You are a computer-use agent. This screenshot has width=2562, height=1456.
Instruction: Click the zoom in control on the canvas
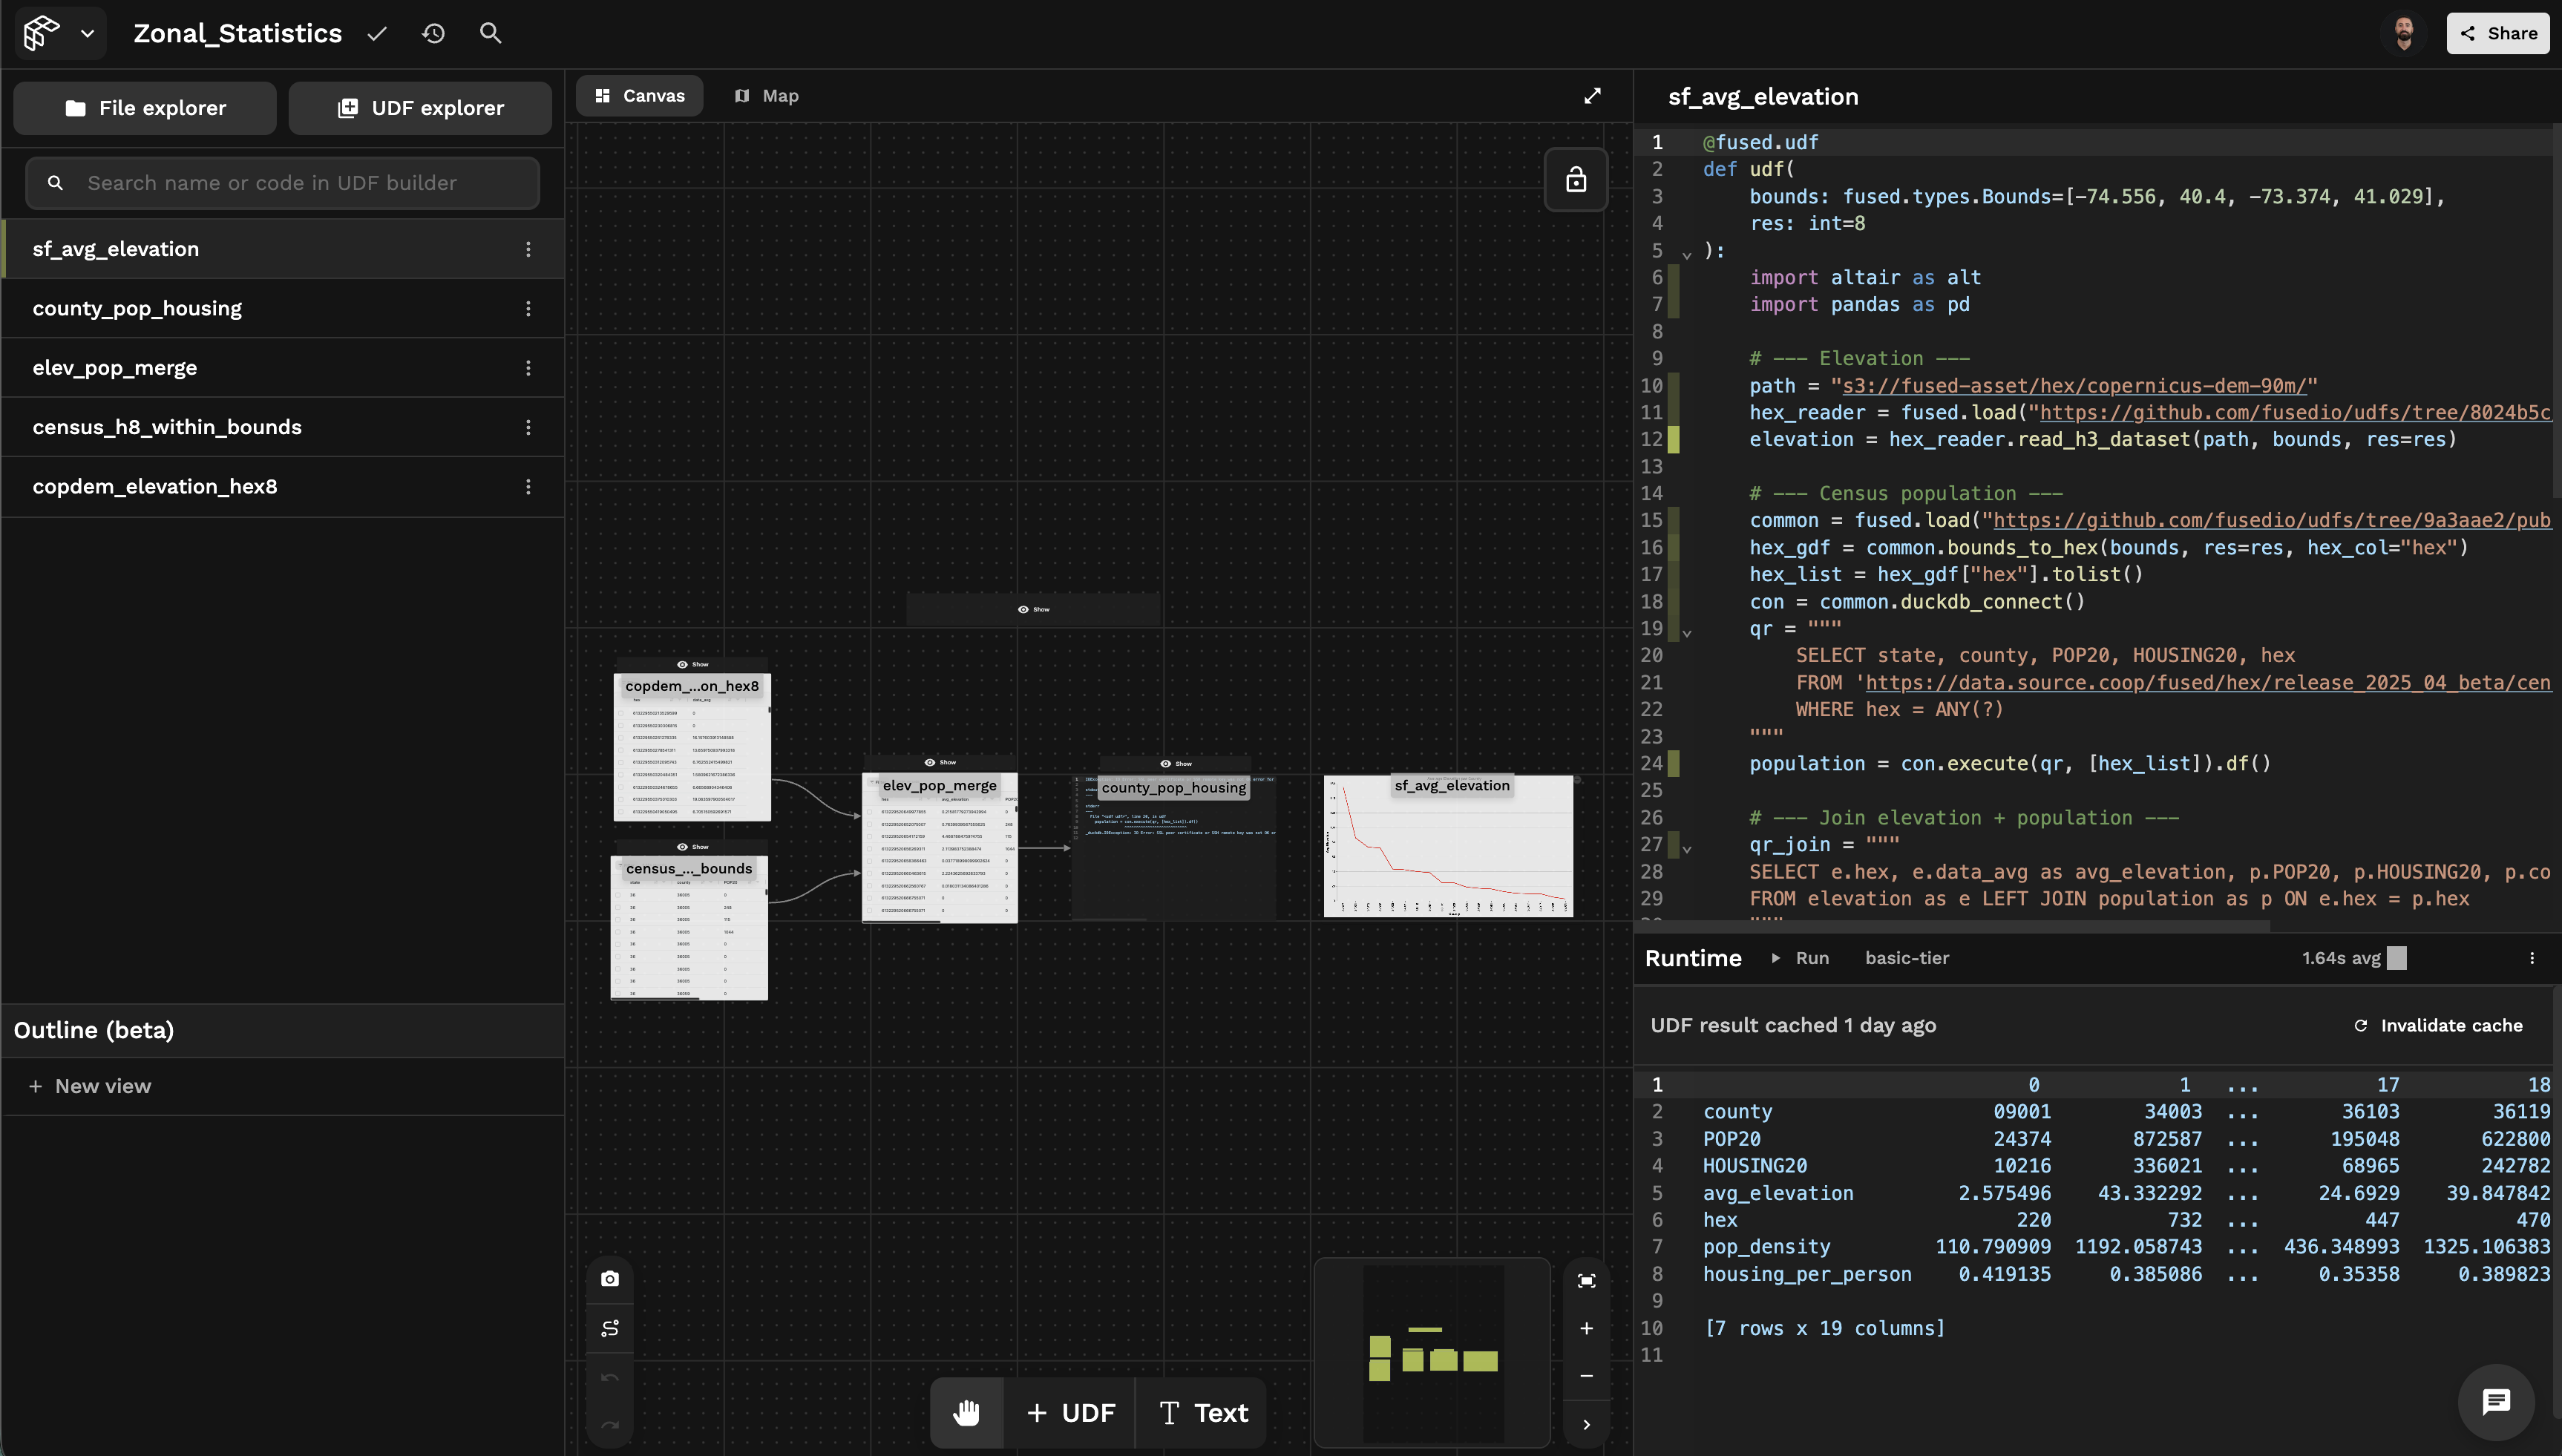[1586, 1327]
